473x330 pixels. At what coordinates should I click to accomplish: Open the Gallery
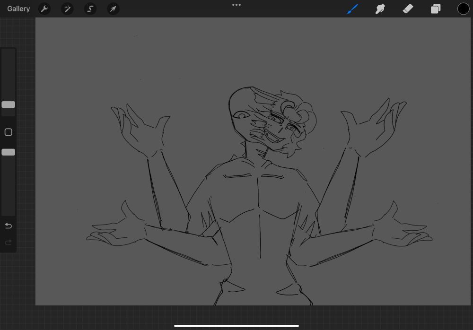click(18, 9)
